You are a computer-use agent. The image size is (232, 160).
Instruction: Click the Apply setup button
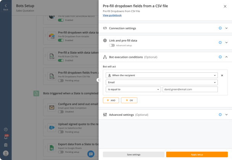[197, 155]
